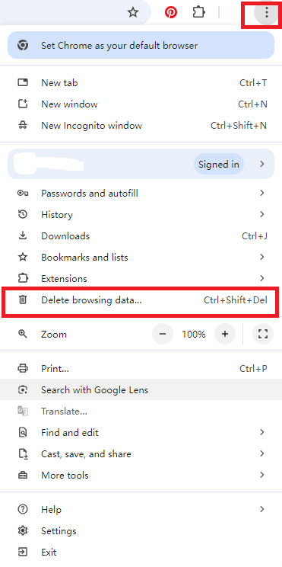Screen dimensions: 282x567
Task: Toggle fullscreen mode icon next to Zoom
Action: [x=263, y=334]
